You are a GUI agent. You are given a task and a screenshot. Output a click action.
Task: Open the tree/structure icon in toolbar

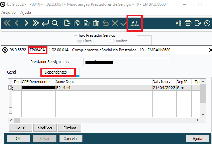click(179, 23)
